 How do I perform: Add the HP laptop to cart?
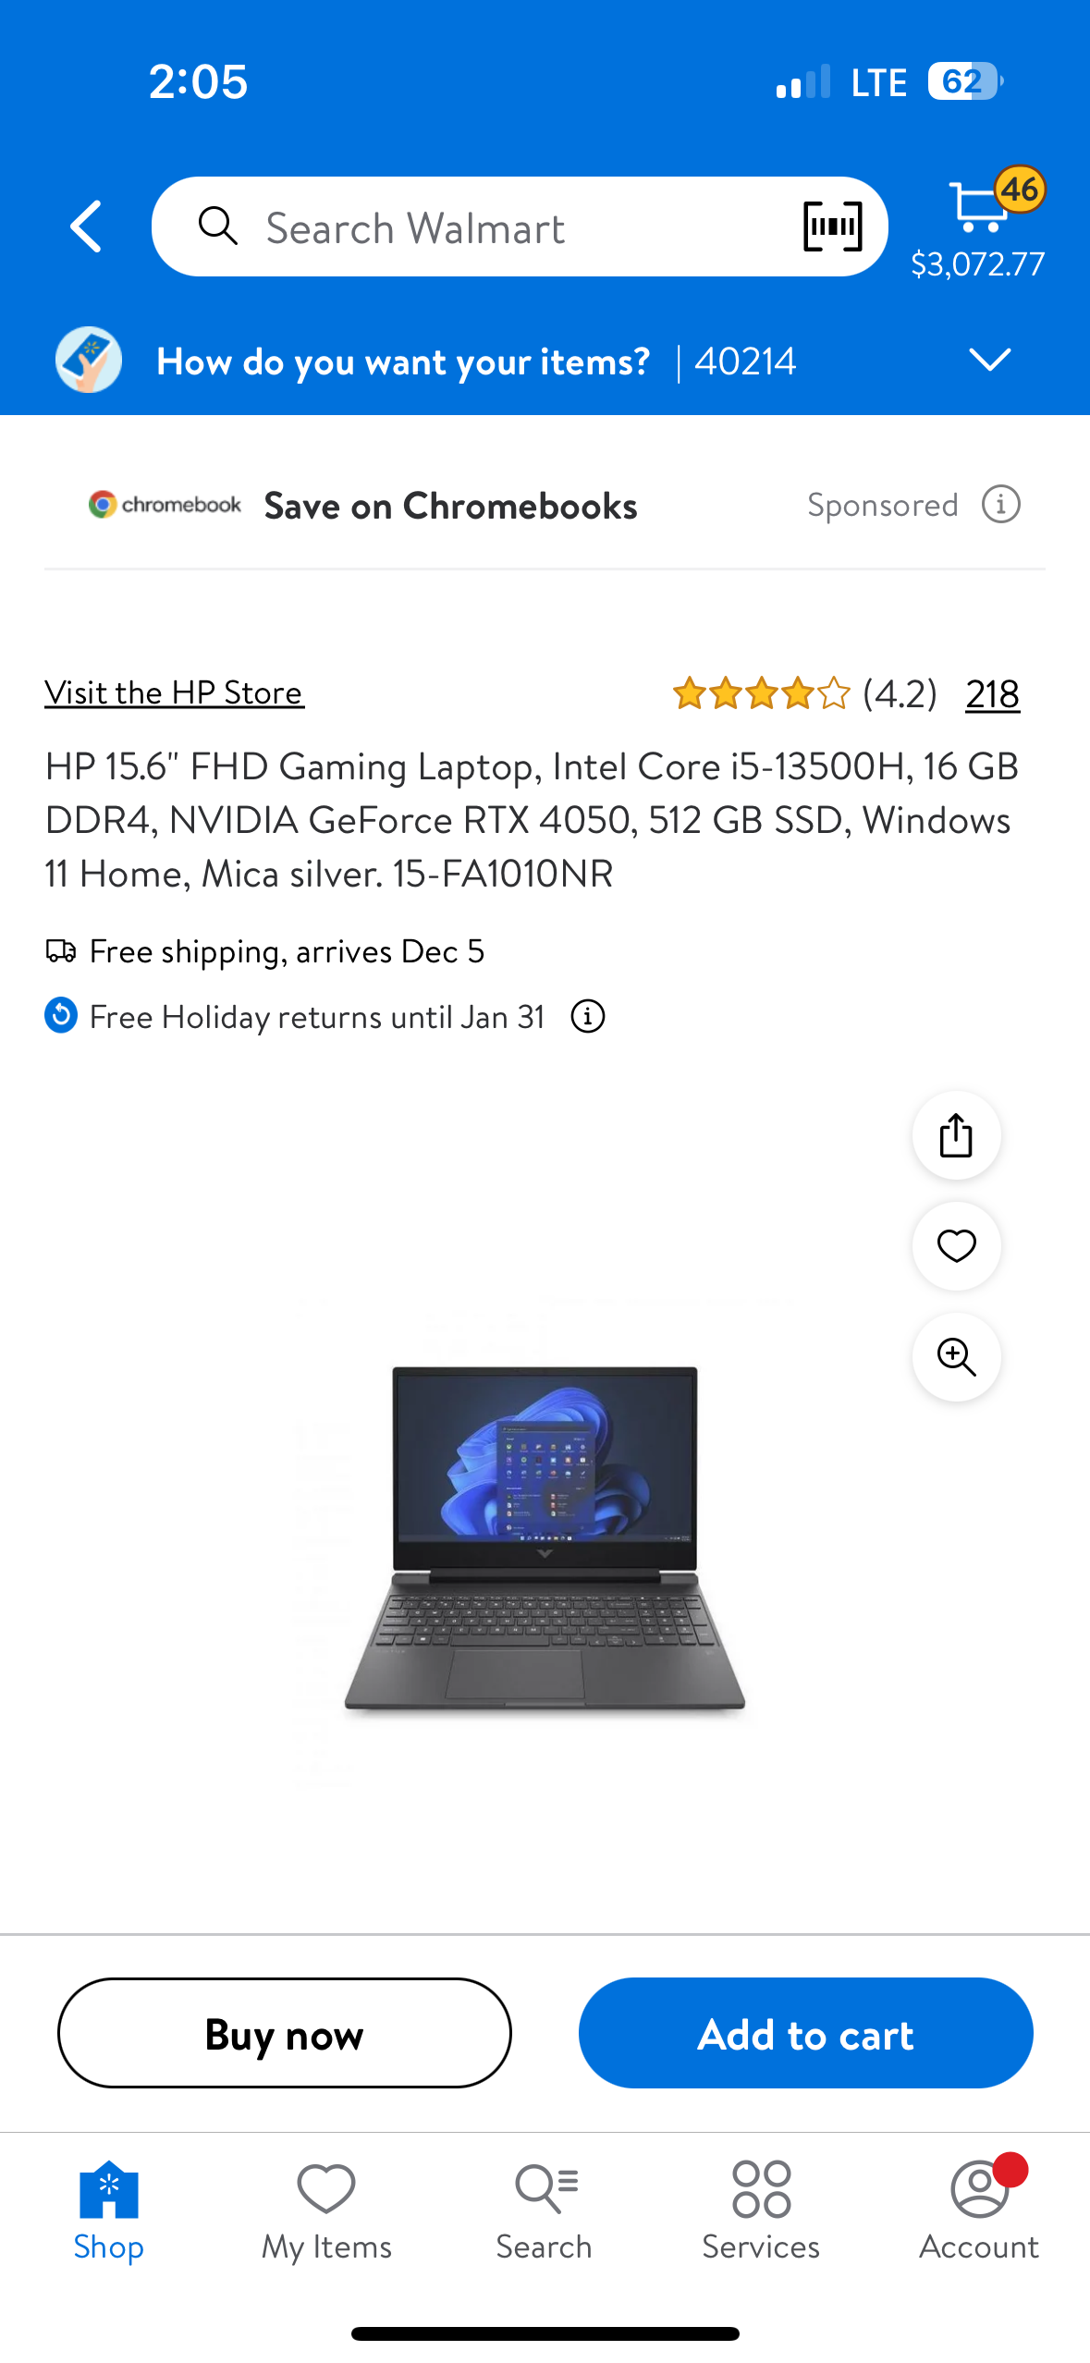(x=805, y=2033)
